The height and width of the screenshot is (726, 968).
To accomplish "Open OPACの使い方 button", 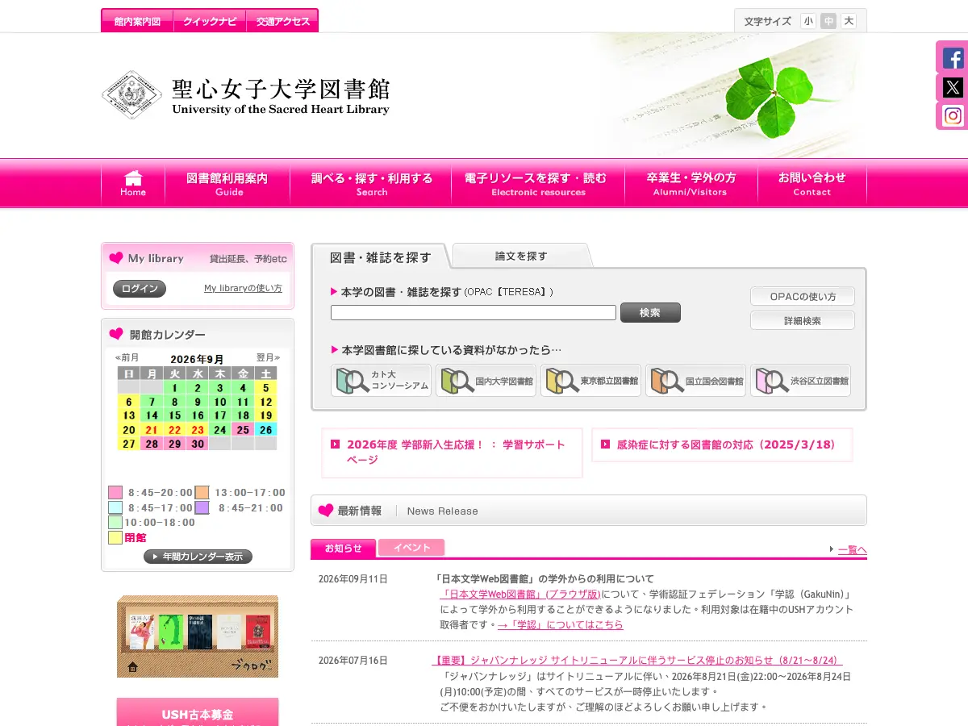I will (802, 296).
